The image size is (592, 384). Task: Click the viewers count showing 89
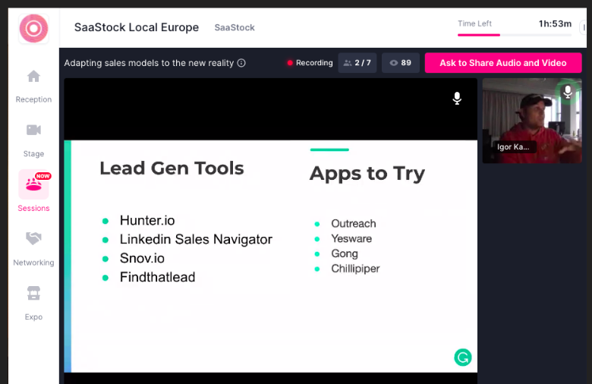click(400, 63)
